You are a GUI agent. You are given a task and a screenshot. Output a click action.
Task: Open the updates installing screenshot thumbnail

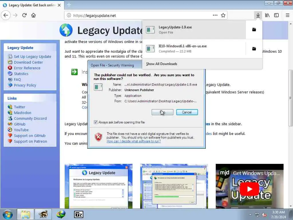[174, 186]
